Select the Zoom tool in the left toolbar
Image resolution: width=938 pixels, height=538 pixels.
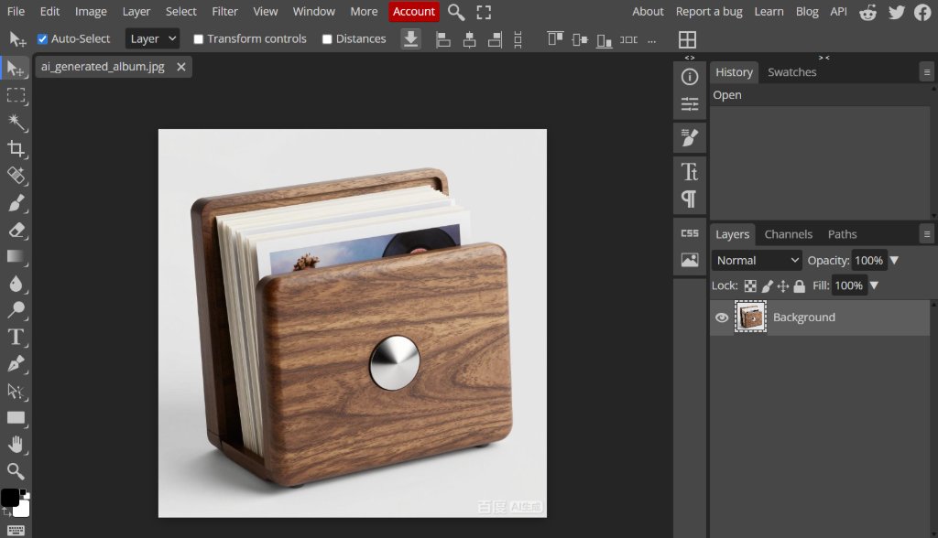(x=16, y=471)
